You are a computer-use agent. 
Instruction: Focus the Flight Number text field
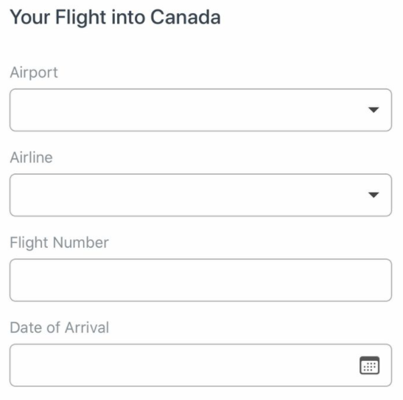click(x=200, y=280)
